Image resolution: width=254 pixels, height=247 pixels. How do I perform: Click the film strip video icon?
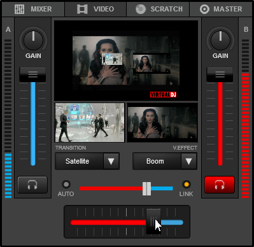coord(82,9)
